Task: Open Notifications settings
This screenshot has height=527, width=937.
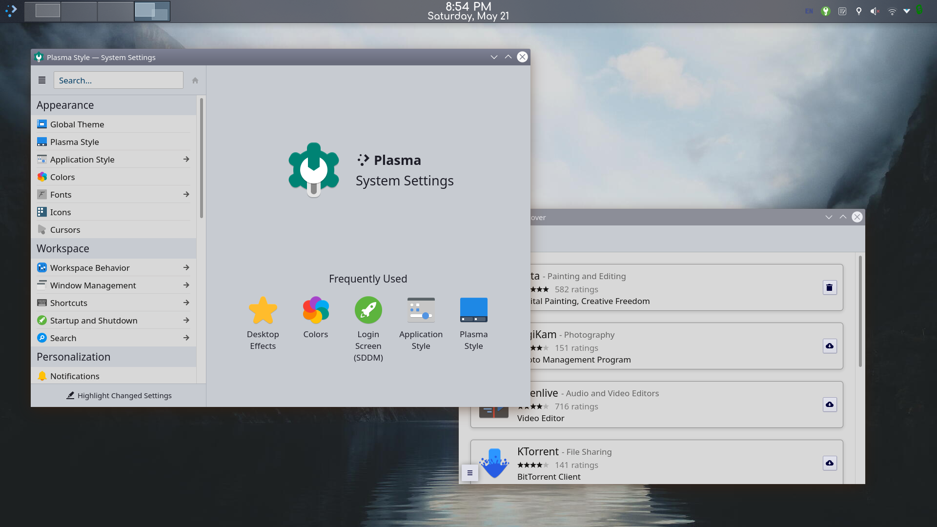Action: pyautogui.click(x=113, y=376)
